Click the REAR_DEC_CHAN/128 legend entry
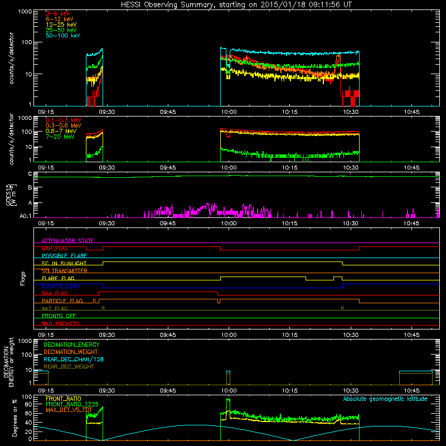 [x=74, y=359]
